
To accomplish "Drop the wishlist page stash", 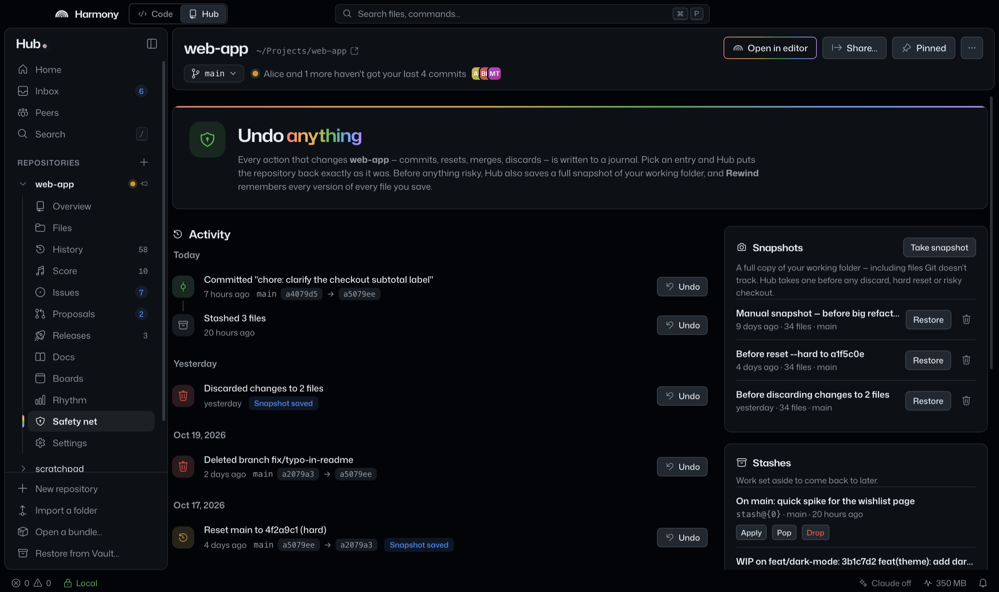I will pos(815,532).
